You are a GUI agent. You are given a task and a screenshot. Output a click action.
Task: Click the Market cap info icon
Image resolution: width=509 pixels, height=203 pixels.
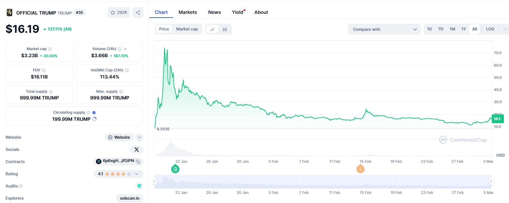(x=50, y=49)
